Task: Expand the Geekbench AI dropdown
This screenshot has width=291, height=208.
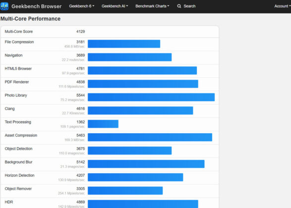Action: (x=115, y=6)
